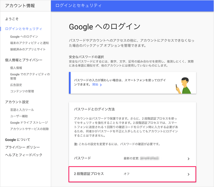Click the chevron arrow next to パスワード
This screenshot has height=187, width=214.
coord(188,158)
